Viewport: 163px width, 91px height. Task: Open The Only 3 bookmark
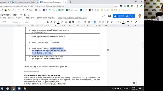click(94, 10)
